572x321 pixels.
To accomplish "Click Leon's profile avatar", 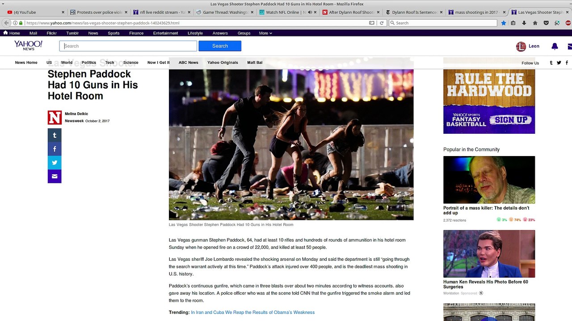I will [x=521, y=46].
